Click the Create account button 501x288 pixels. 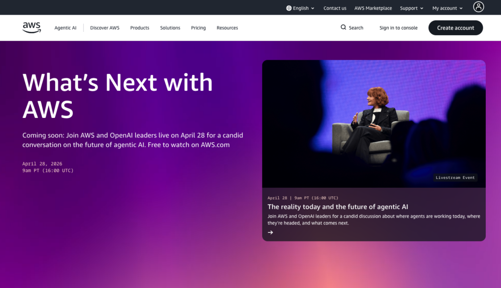point(455,28)
